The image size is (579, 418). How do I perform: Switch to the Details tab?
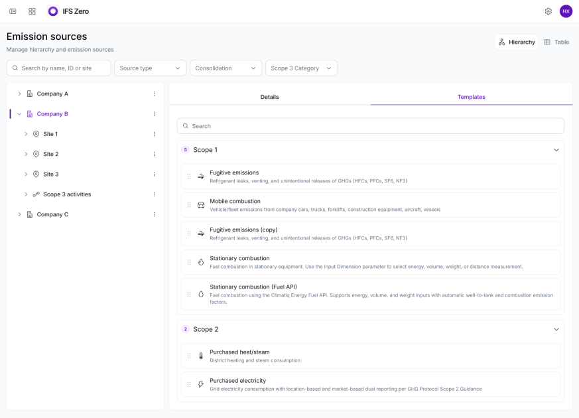tap(269, 97)
